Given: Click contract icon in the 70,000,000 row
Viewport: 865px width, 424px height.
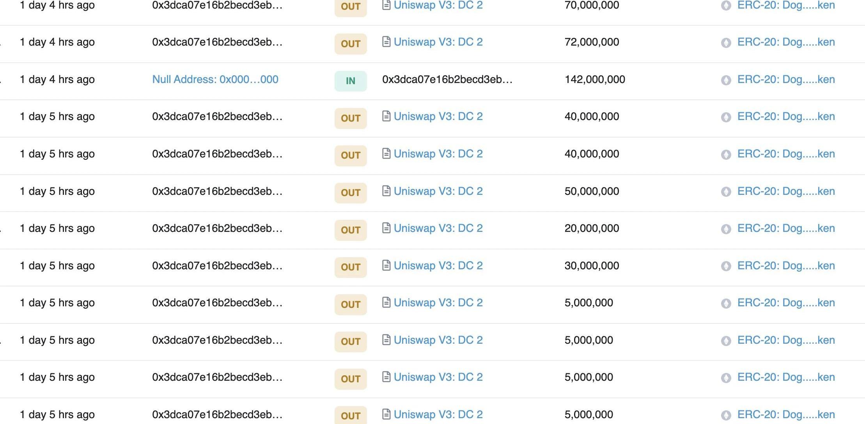Looking at the screenshot, I should pos(386,5).
